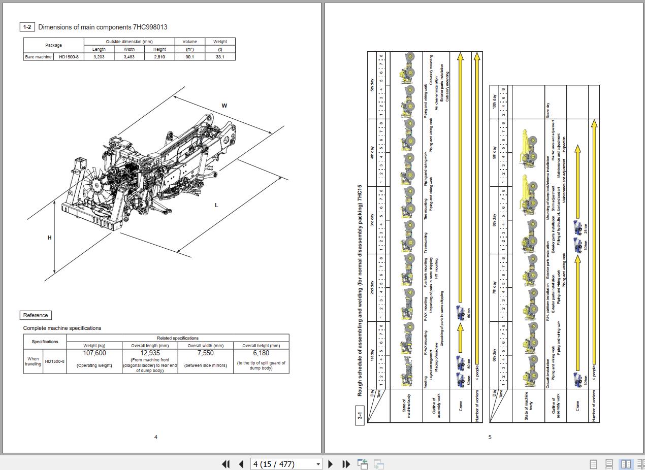Screen dimensions: 645x470
Task: Open the page number dropdown arrow
Action: [318, 464]
